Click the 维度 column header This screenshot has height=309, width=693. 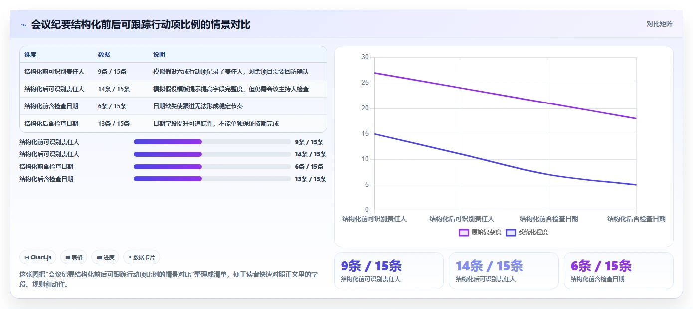tap(30, 55)
